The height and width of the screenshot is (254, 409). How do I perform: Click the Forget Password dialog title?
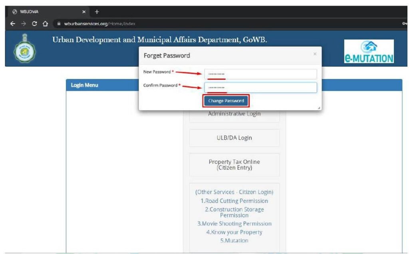click(x=167, y=55)
